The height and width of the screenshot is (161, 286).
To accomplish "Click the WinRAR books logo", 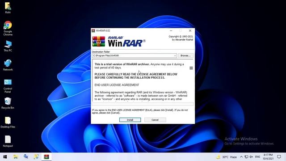I will coord(98,42).
